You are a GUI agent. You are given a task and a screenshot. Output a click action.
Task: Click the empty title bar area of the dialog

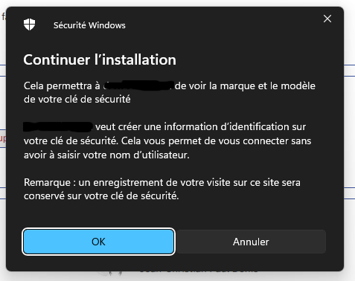(223, 25)
